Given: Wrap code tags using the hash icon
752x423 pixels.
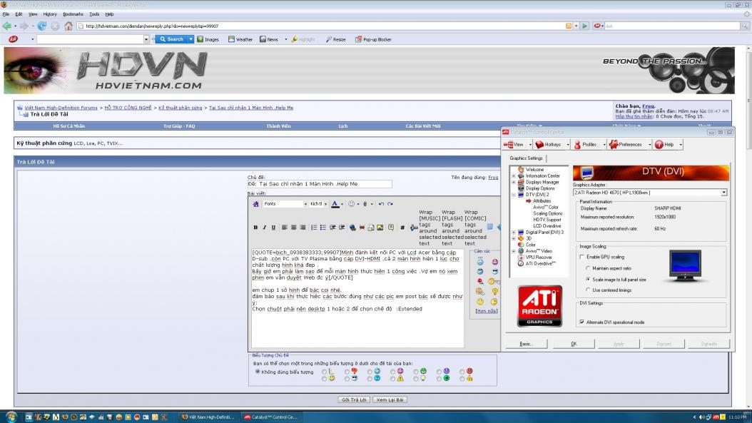Looking at the screenshot, I should (402, 228).
